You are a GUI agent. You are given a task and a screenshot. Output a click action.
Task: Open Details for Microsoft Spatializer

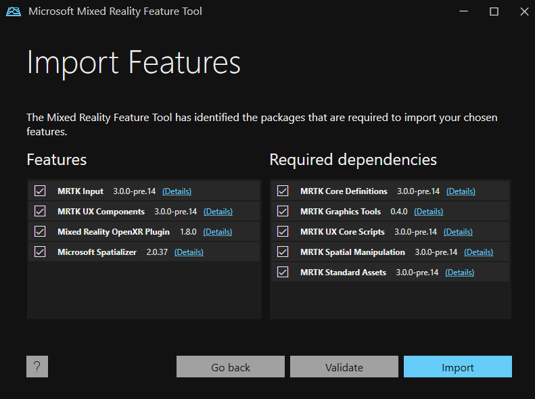tap(189, 252)
